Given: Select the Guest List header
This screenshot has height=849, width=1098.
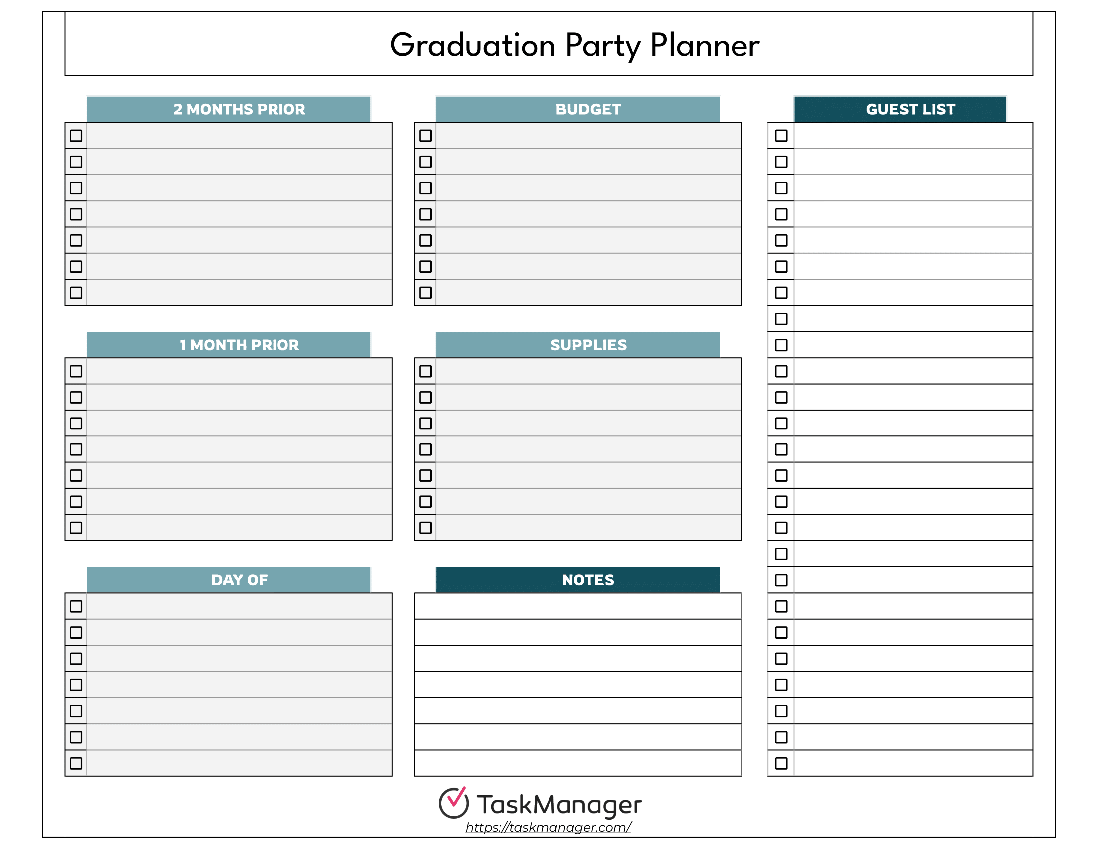Looking at the screenshot, I should [x=900, y=109].
